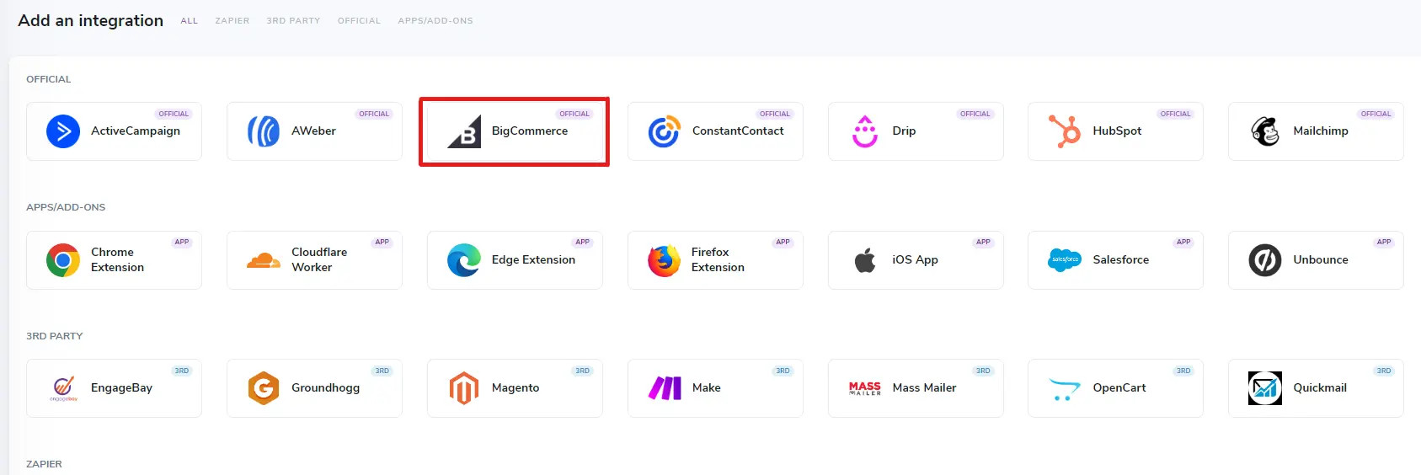Open the Groundhogg integration name
This screenshot has width=1421, height=475.
[325, 388]
